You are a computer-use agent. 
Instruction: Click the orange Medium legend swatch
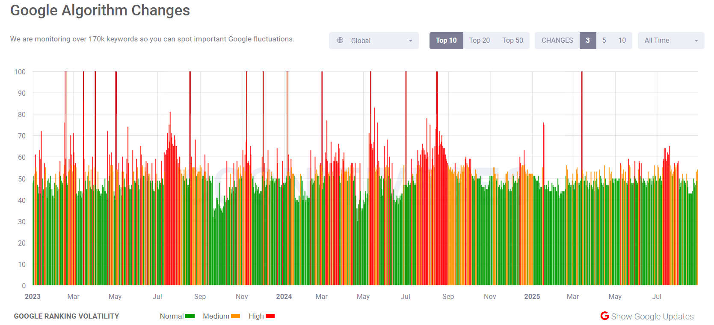235,316
